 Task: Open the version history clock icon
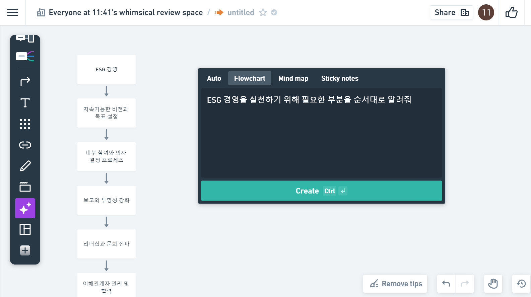(521, 284)
